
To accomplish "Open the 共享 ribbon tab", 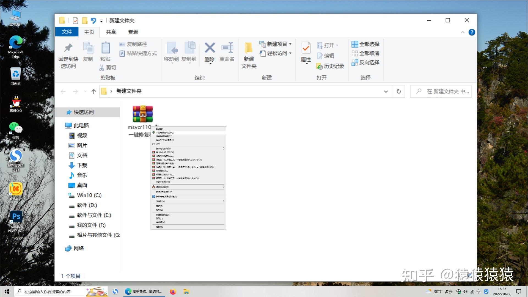I will coord(111,32).
